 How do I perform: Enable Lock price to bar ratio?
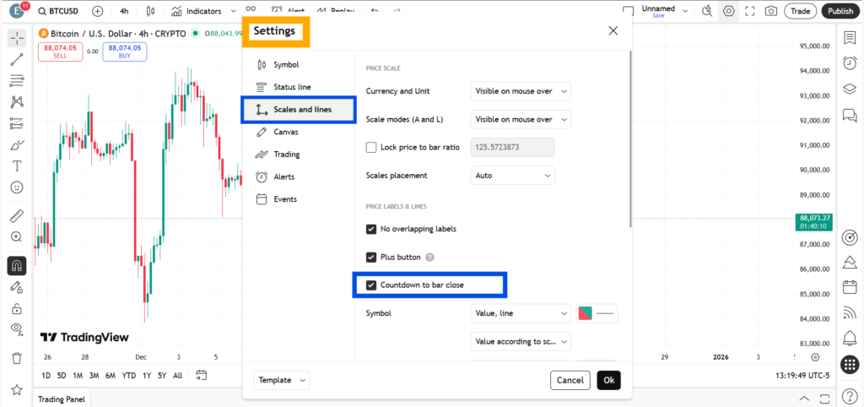tap(371, 147)
